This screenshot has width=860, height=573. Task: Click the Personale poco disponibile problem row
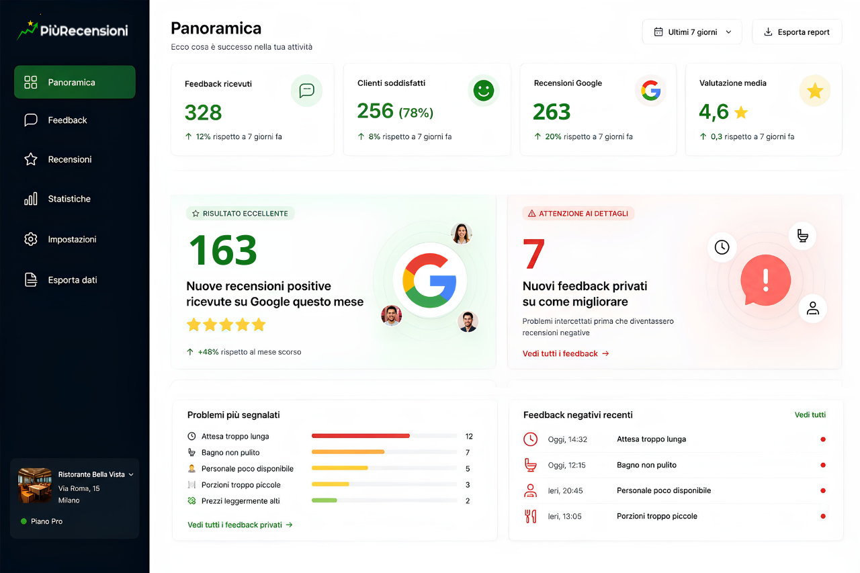[331, 468]
